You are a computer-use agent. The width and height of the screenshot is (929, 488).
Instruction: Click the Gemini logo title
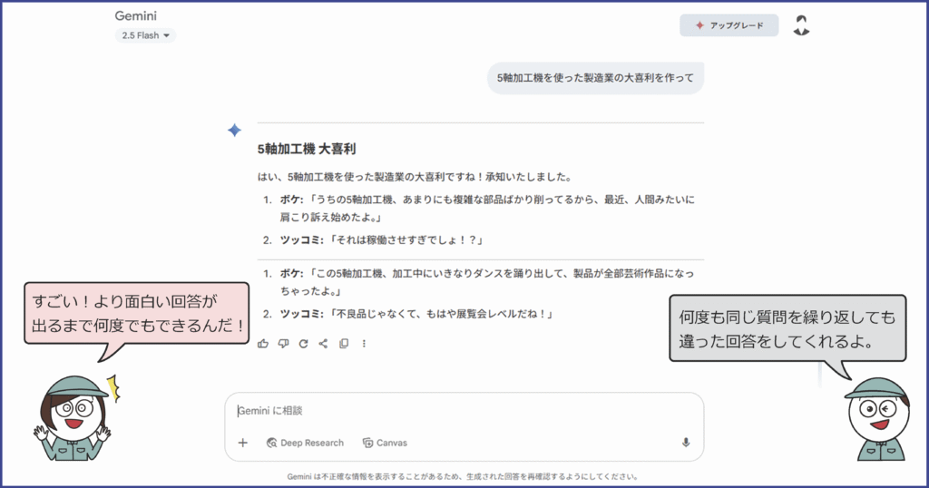pyautogui.click(x=136, y=16)
